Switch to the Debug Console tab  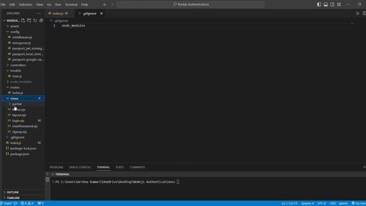(80, 167)
